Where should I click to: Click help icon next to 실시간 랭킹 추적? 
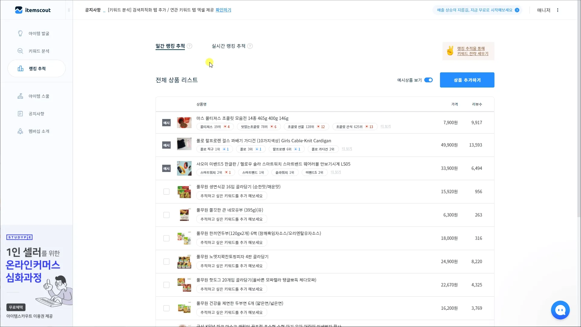(x=250, y=46)
